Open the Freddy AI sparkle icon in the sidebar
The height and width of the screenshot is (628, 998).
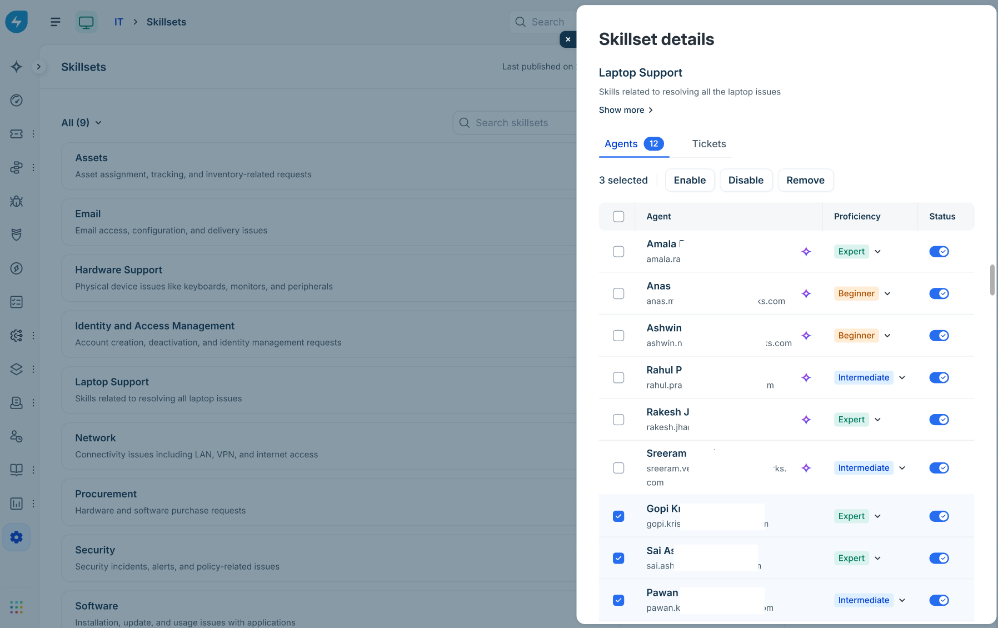[x=17, y=67]
